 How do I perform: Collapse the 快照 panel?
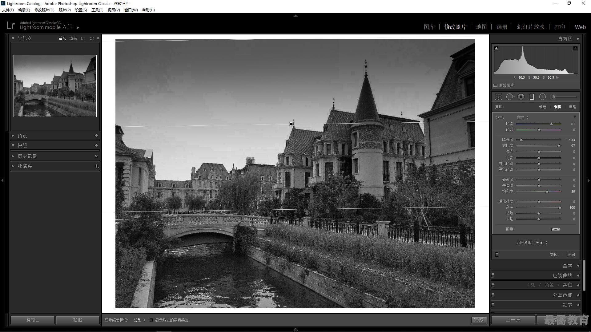coord(13,145)
